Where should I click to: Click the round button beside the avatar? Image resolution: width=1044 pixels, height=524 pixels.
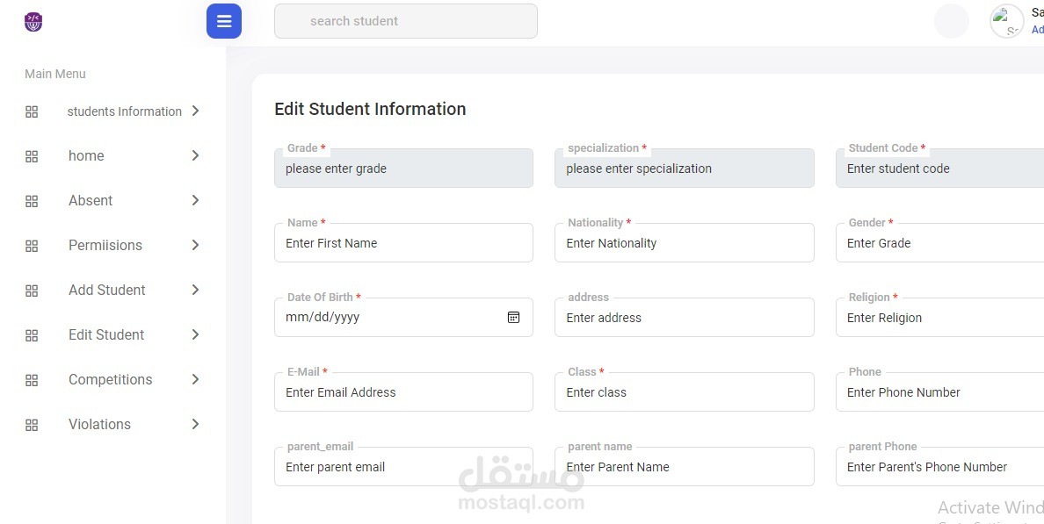point(951,21)
